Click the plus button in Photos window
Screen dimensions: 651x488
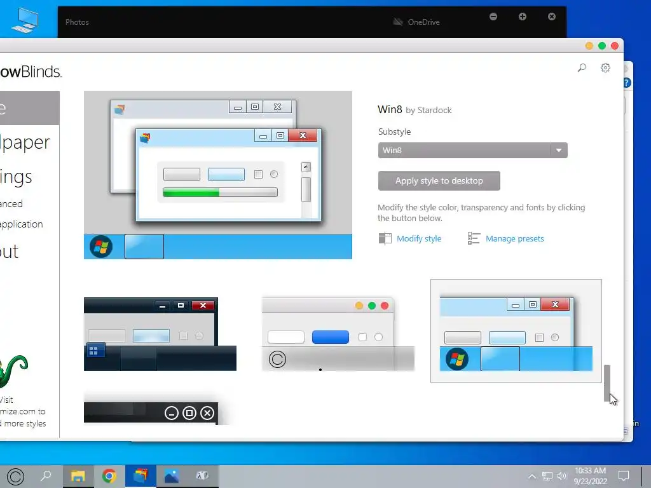523,17
